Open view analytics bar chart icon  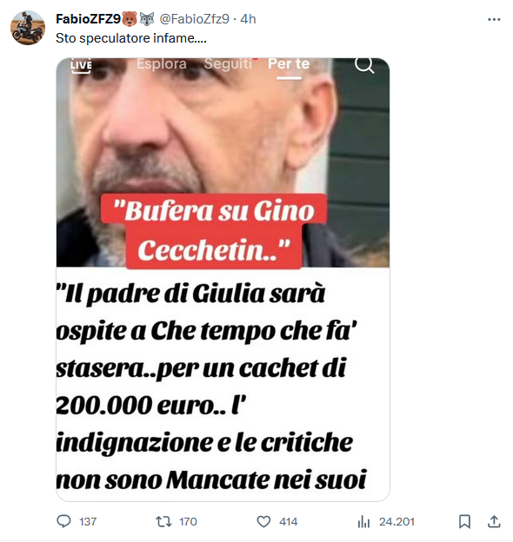click(x=363, y=522)
